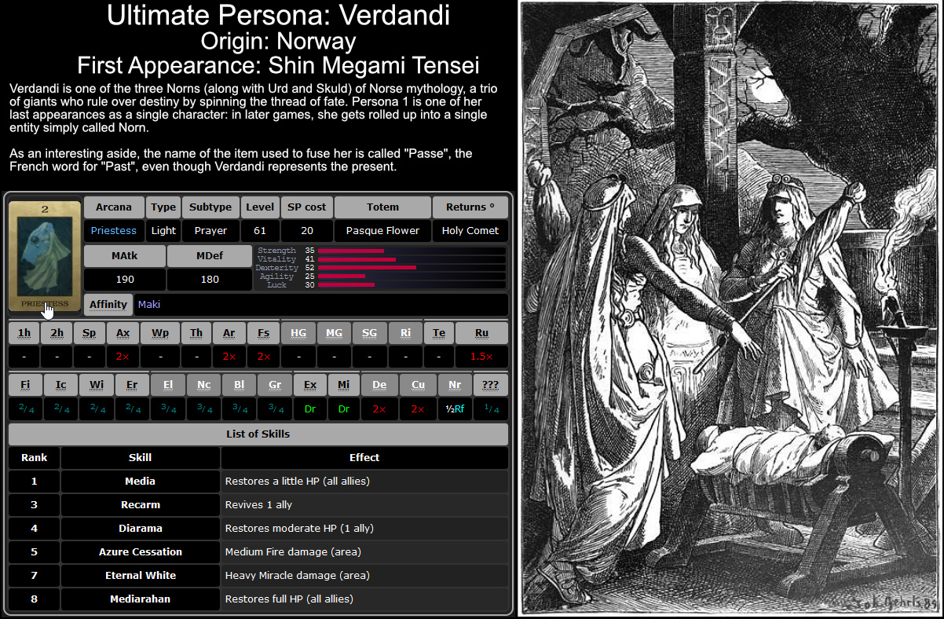Viewport: 944px width, 619px height.
Task: Click the Ar weapon abbreviation
Action: point(229,333)
